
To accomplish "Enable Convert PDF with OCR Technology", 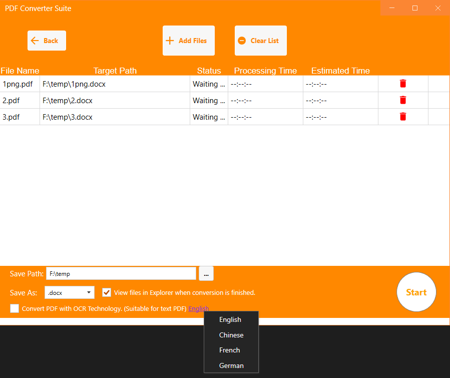I will [x=14, y=308].
